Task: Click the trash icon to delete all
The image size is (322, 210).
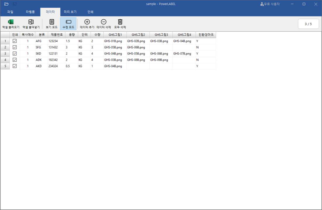Action: point(120,22)
